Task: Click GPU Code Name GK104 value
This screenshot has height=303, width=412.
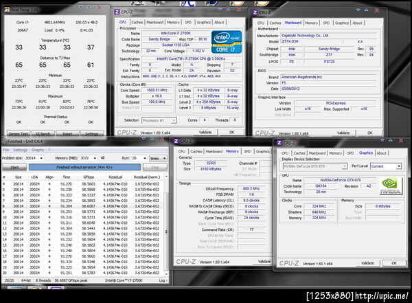Action: (x=321, y=186)
